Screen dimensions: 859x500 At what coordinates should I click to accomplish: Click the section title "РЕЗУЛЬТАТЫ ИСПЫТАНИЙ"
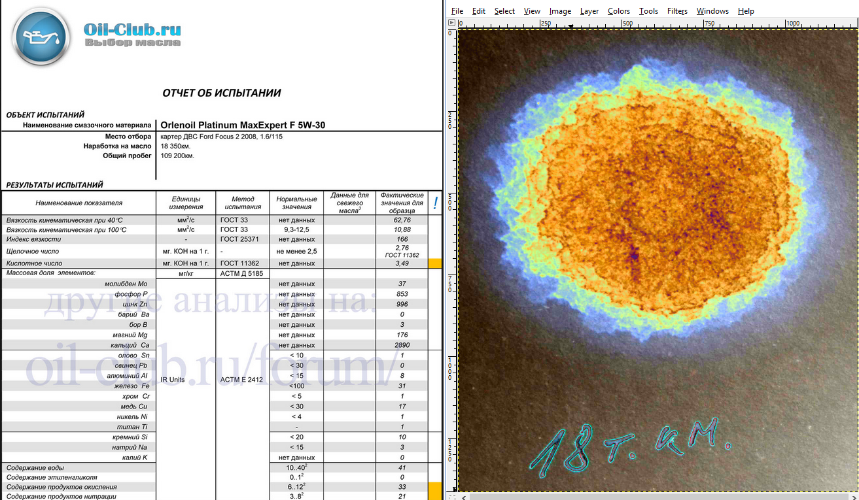(x=54, y=185)
